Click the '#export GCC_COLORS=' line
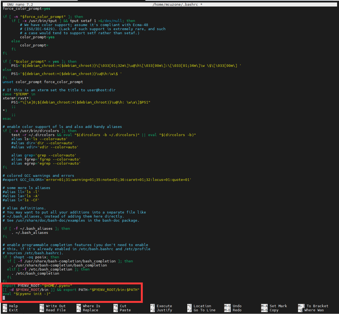 point(97,180)
